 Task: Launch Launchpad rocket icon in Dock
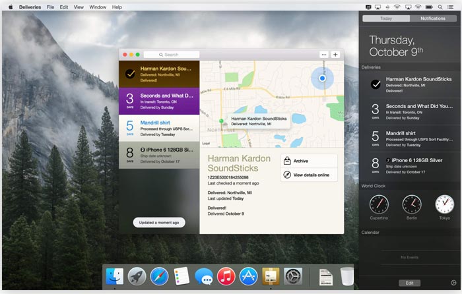pyautogui.click(x=137, y=276)
